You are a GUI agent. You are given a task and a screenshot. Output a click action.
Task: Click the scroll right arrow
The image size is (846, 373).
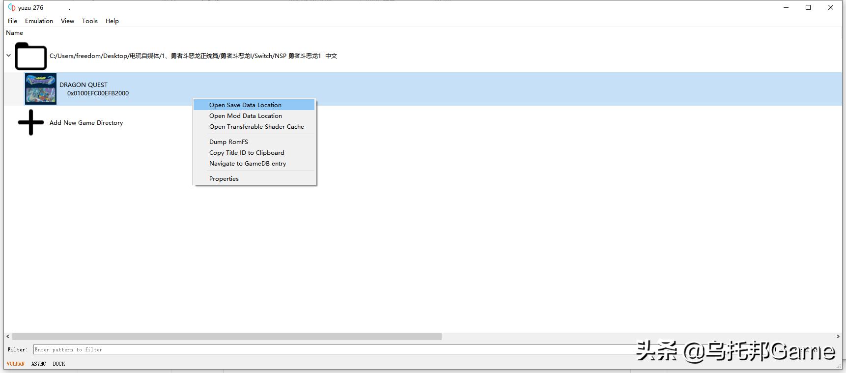(838, 337)
